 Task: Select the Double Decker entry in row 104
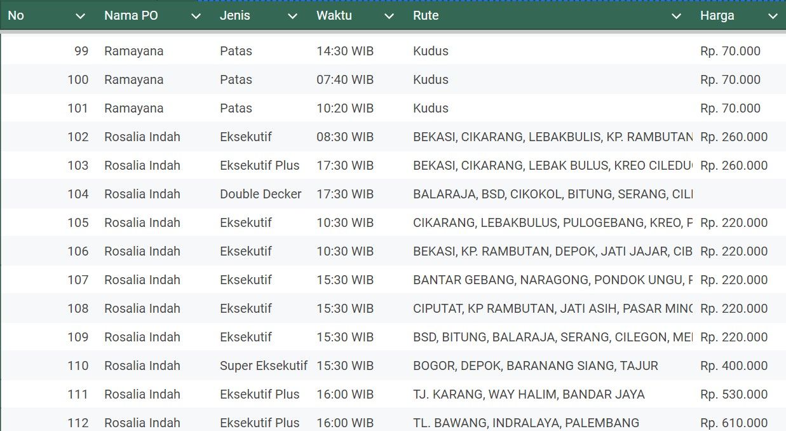tap(261, 194)
